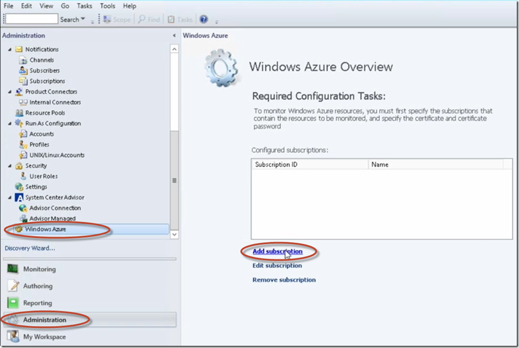The width and height of the screenshot is (519, 348).
Task: Open the Tasks menu
Action: tap(85, 6)
